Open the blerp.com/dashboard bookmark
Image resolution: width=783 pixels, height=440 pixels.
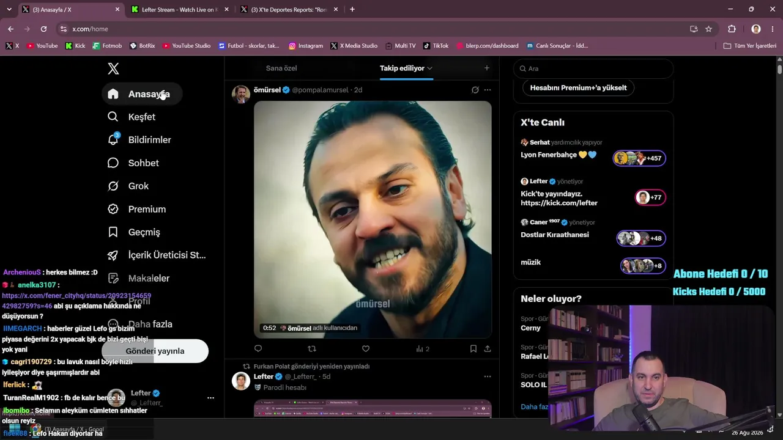click(486, 46)
